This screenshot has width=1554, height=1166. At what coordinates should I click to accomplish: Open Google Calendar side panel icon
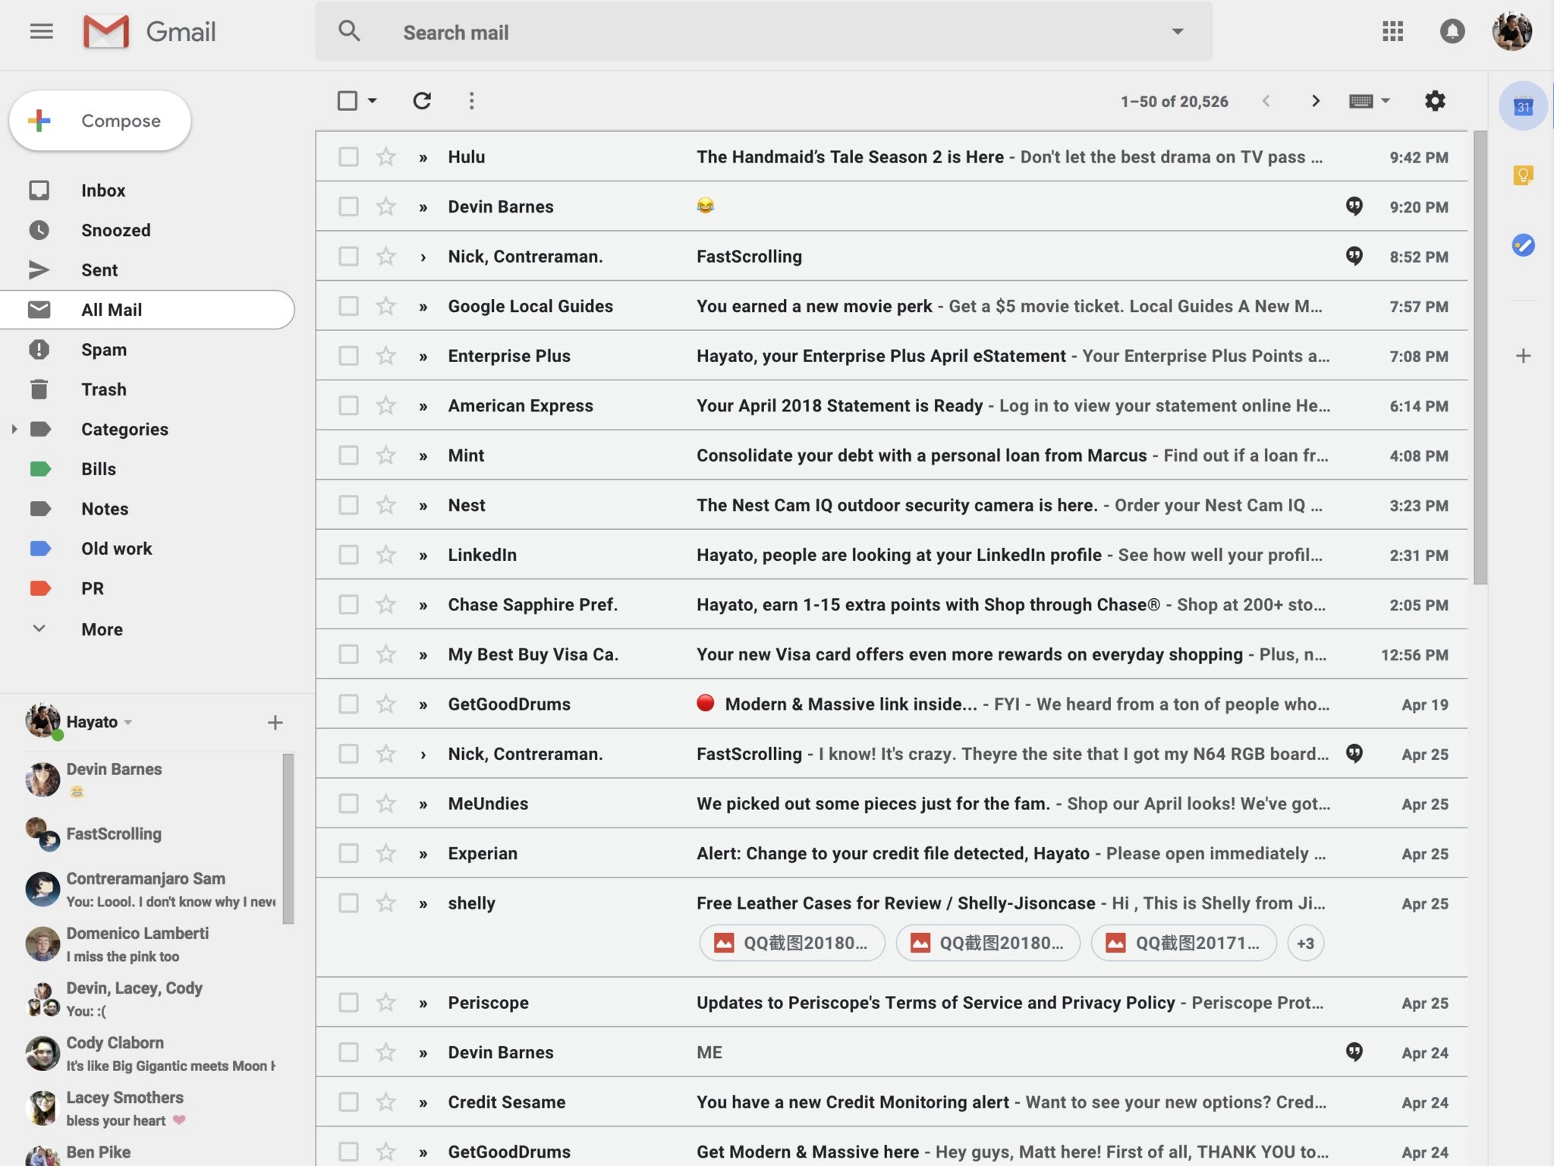click(x=1522, y=106)
